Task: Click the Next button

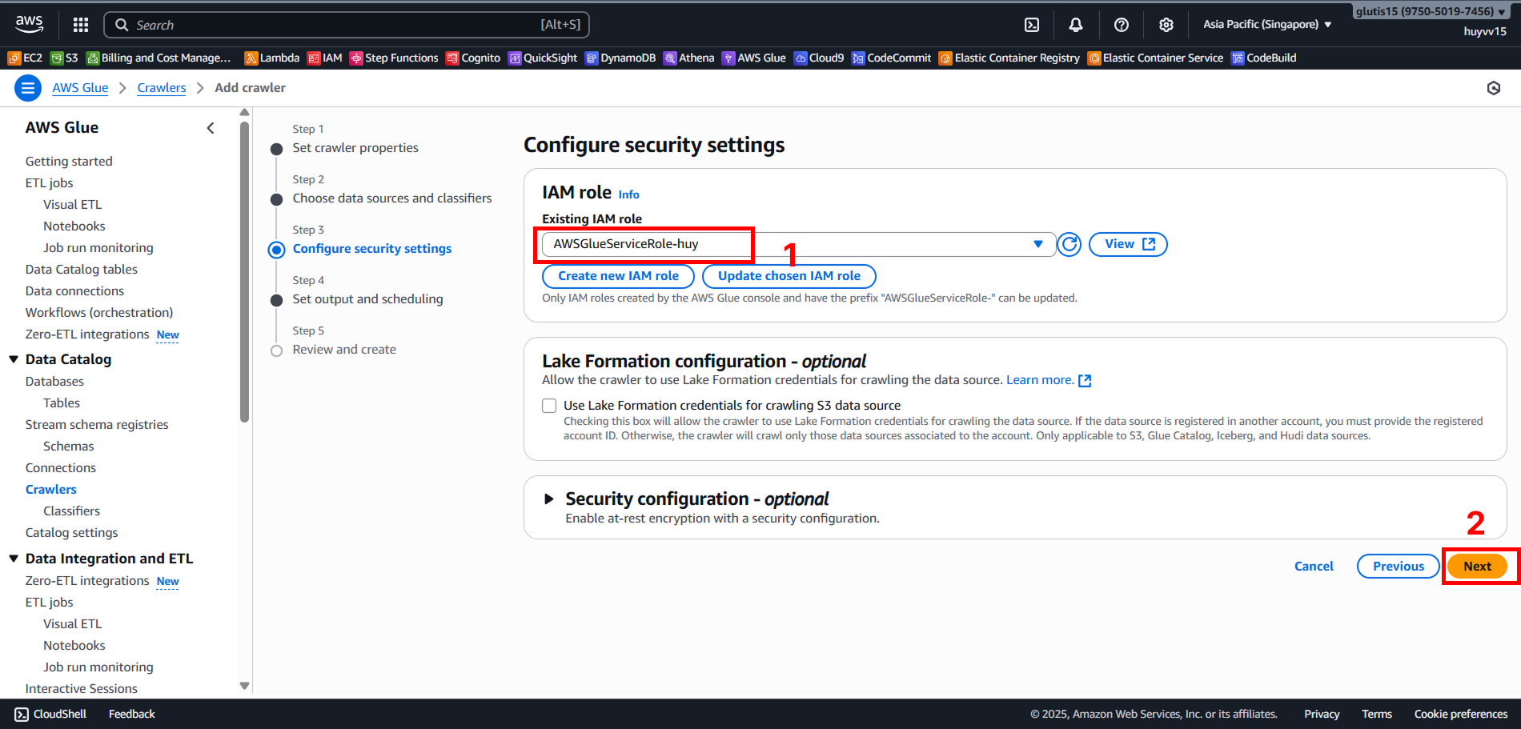Action: click(1477, 567)
